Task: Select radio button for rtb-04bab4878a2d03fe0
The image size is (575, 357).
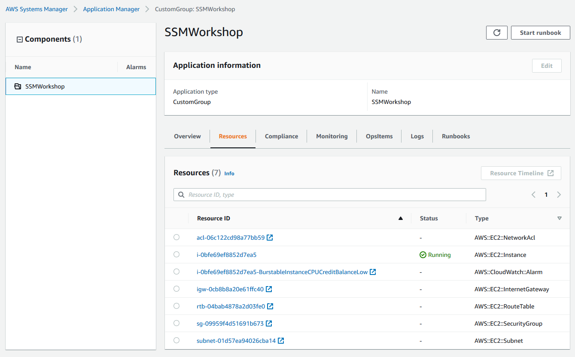Action: [x=176, y=306]
